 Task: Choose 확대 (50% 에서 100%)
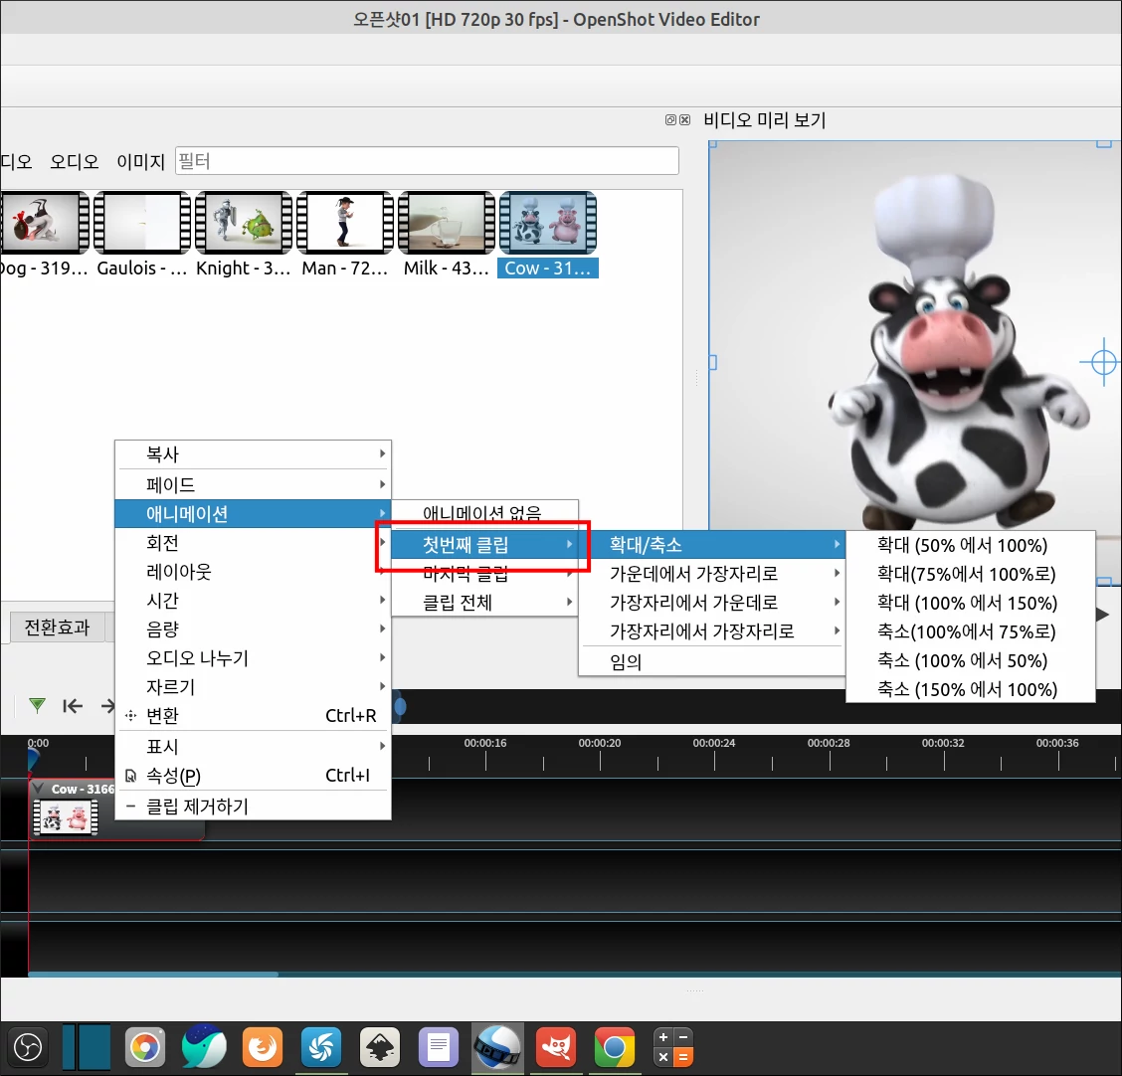pyautogui.click(x=970, y=545)
